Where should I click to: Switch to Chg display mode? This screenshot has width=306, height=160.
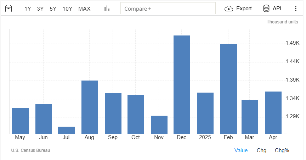261,150
